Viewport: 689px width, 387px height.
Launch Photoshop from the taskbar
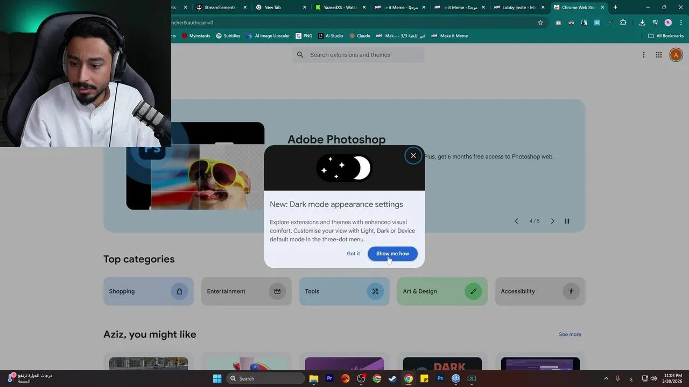click(440, 378)
